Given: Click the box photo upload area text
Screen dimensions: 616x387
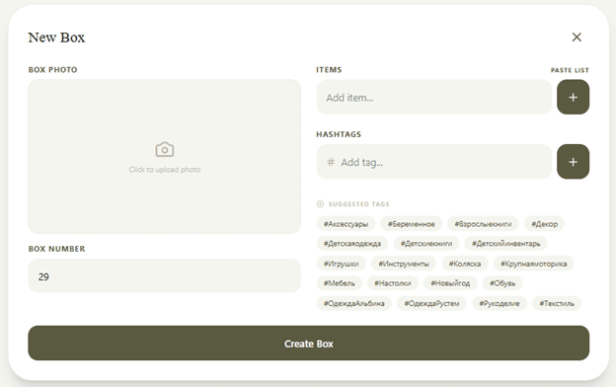Looking at the screenshot, I should coord(165,170).
